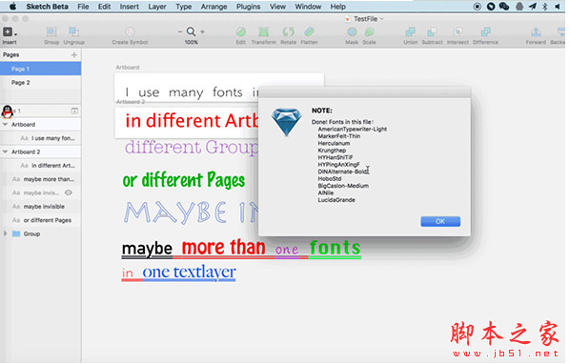
Task: Click the 'Artboard' label on canvas
Action: tap(128, 68)
